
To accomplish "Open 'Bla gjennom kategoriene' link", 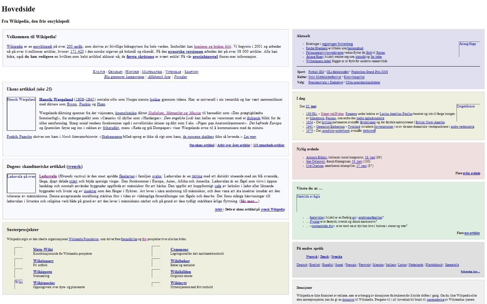I will point(124,77).
